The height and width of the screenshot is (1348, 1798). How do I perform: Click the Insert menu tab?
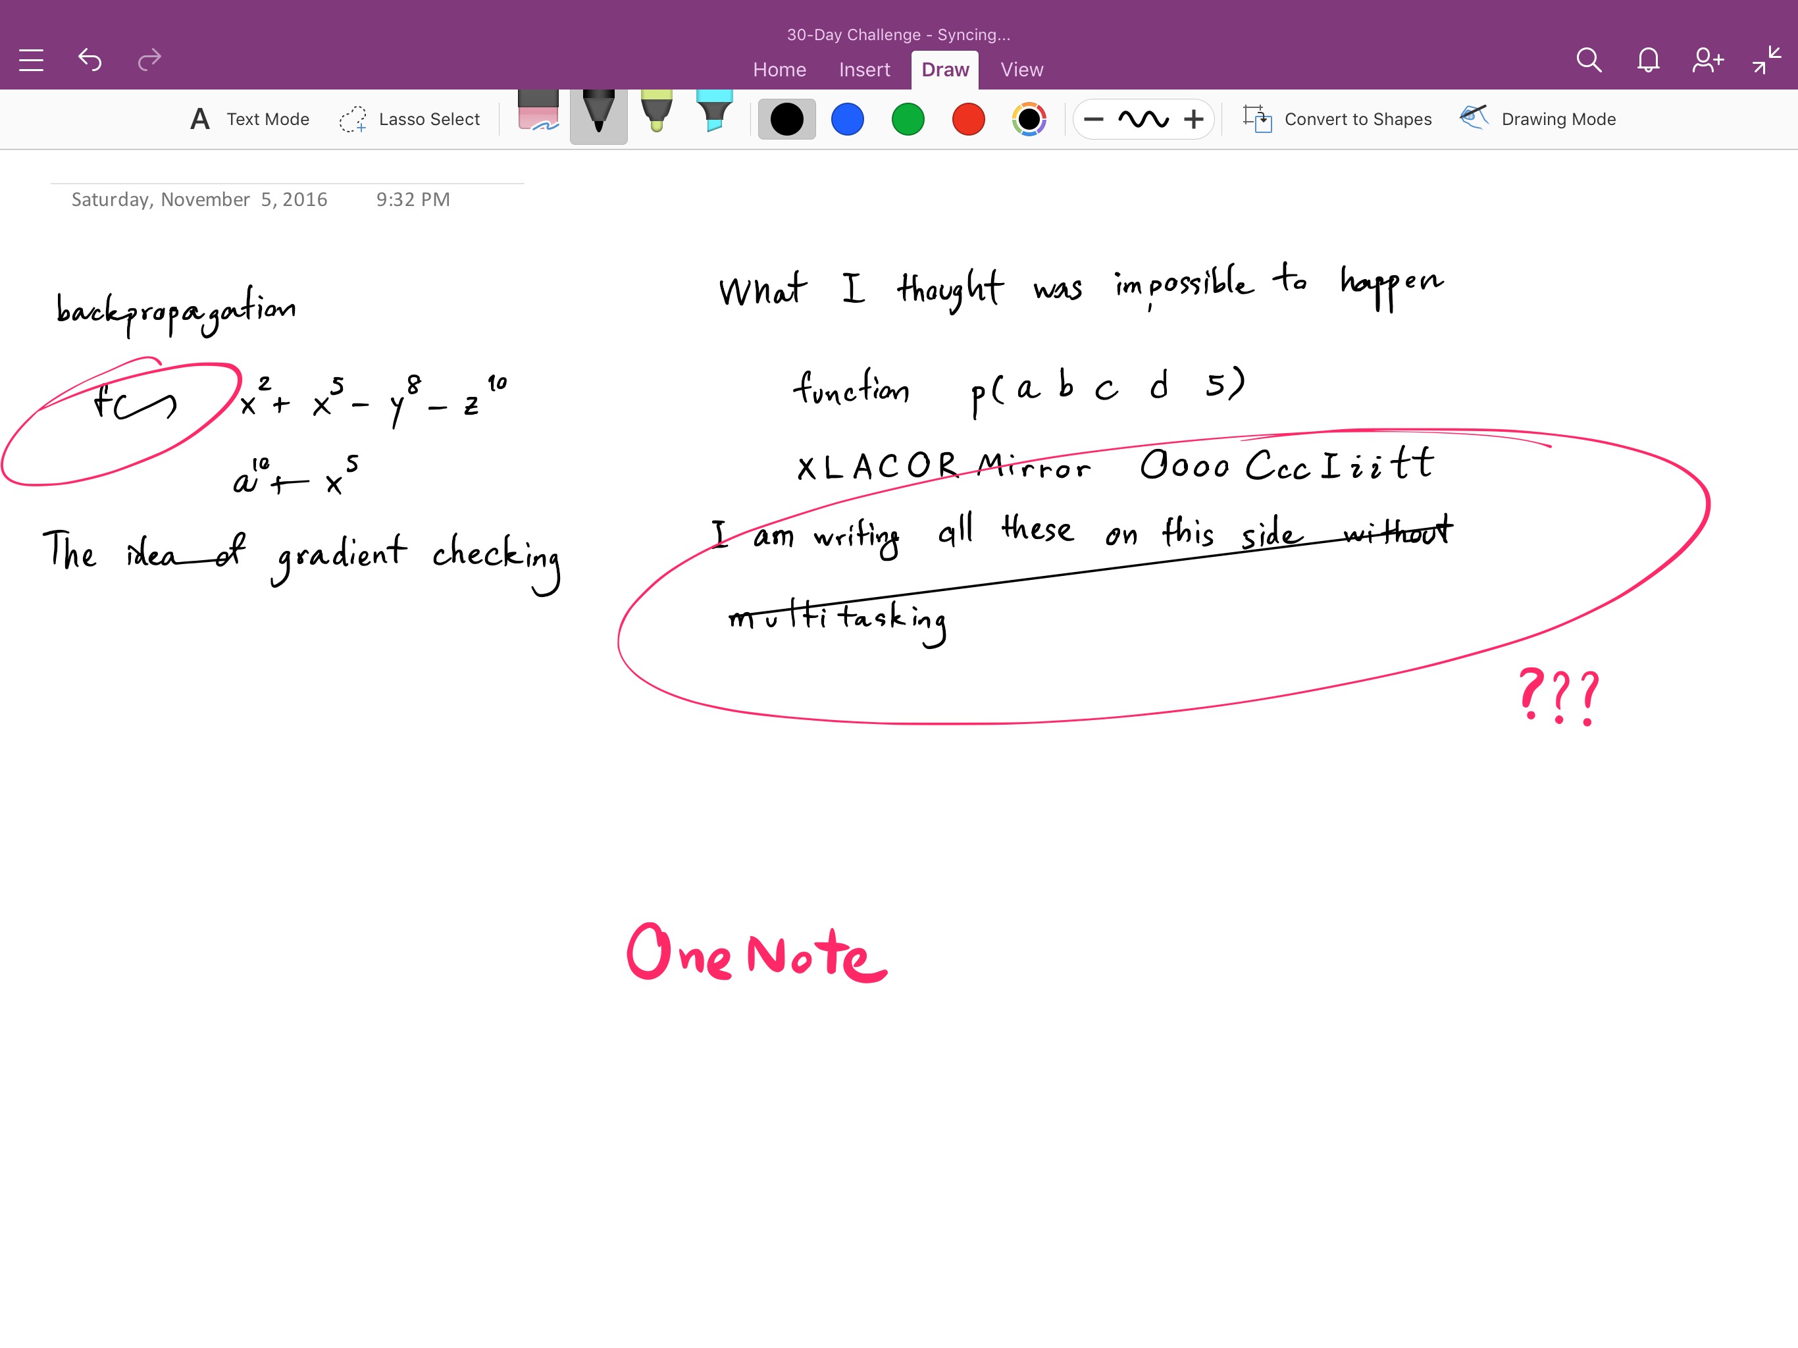[863, 68]
